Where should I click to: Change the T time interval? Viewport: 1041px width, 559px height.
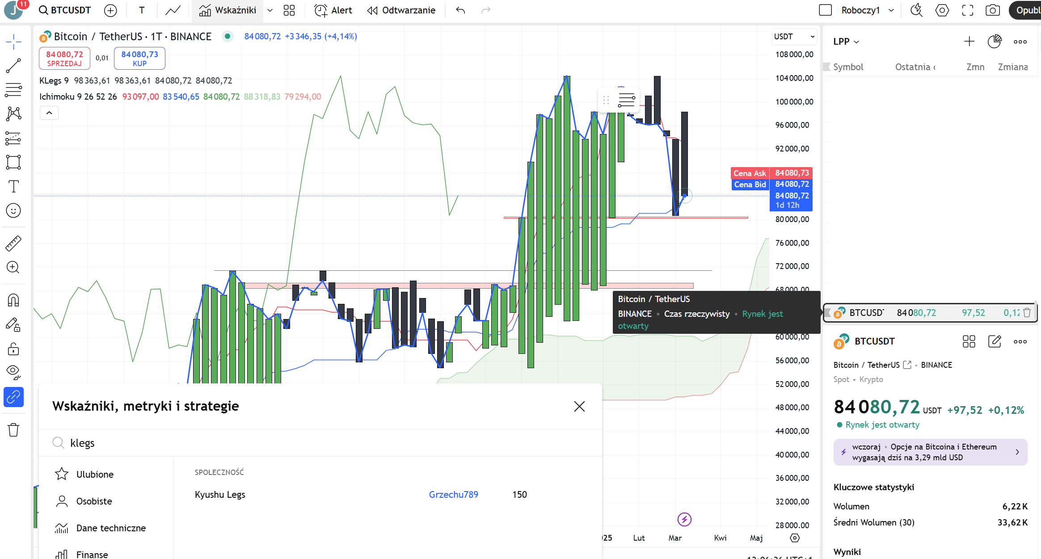pyautogui.click(x=142, y=10)
